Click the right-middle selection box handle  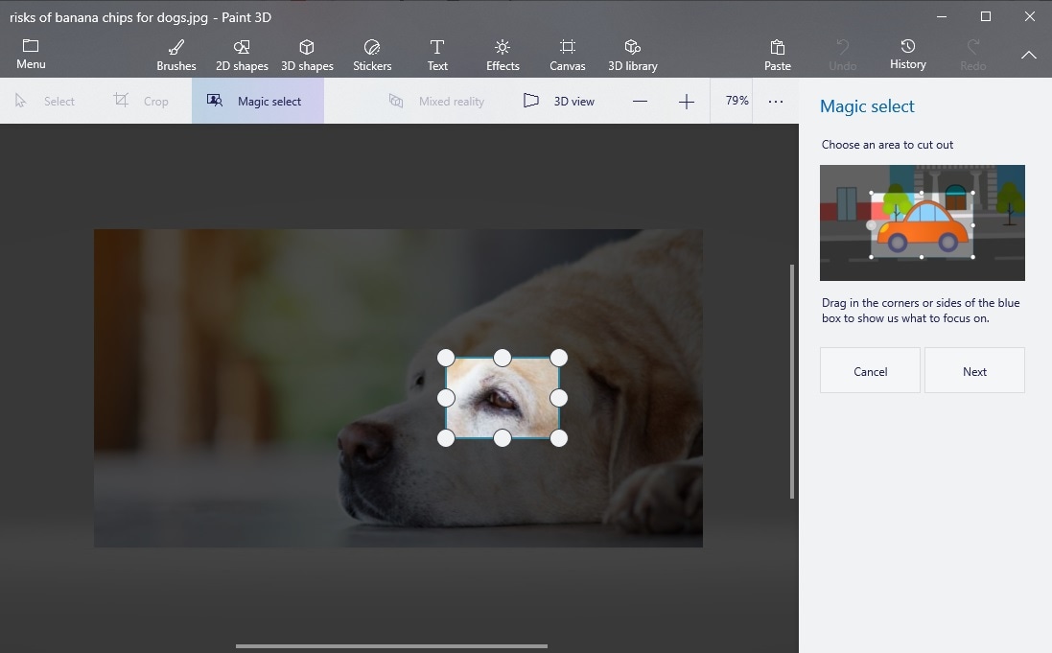[559, 398]
